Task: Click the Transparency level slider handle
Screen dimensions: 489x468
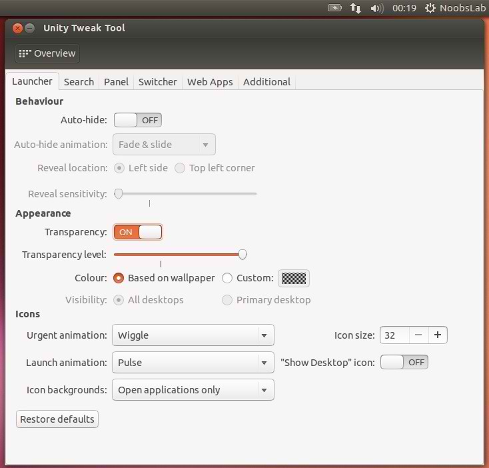Action: (243, 255)
